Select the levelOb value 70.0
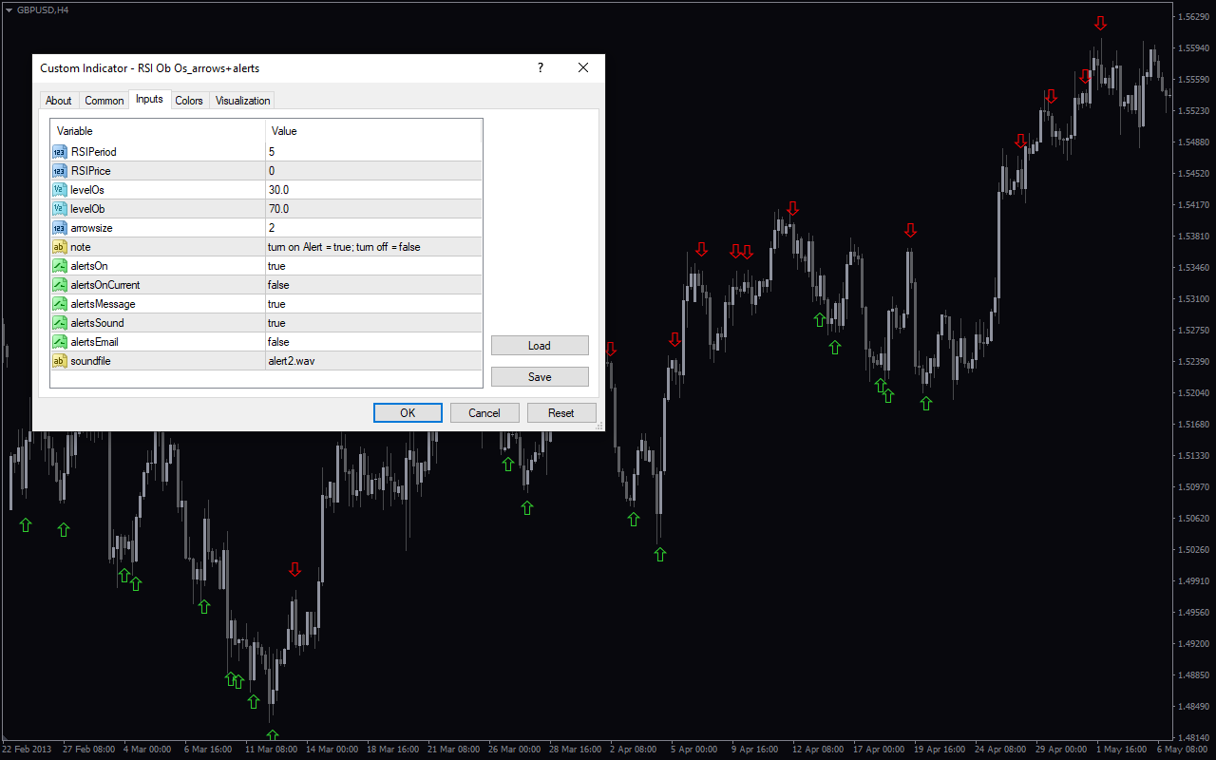The width and height of the screenshot is (1216, 760). [x=373, y=209]
